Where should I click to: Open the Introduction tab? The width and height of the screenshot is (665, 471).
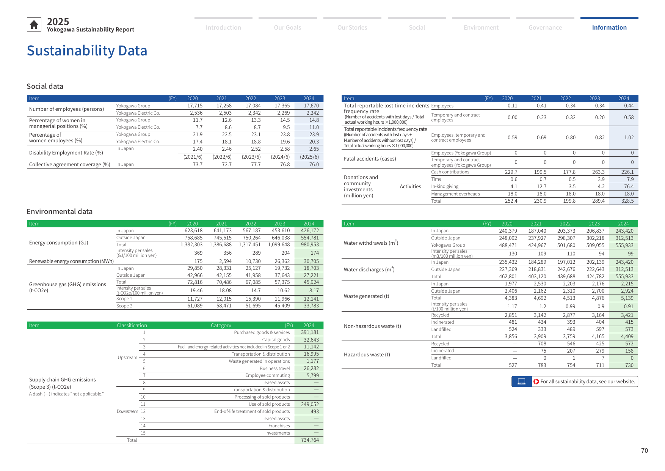pyautogui.click(x=223, y=27)
